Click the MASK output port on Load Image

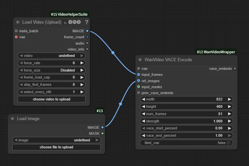[102, 133]
